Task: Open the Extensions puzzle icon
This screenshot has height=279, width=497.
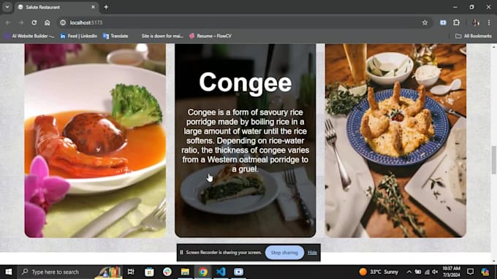Action: pyautogui.click(x=456, y=23)
